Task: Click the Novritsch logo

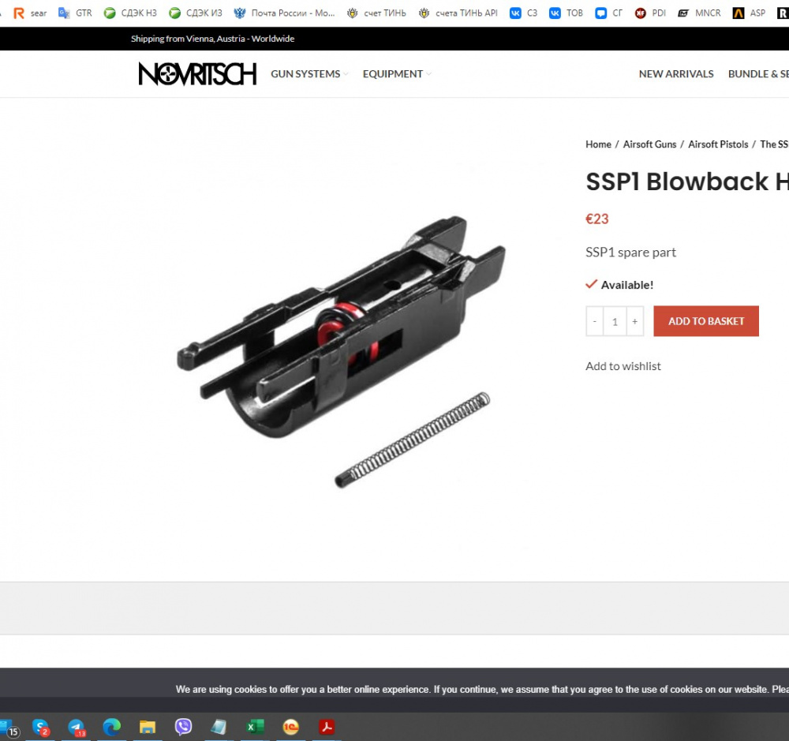Action: click(x=197, y=73)
